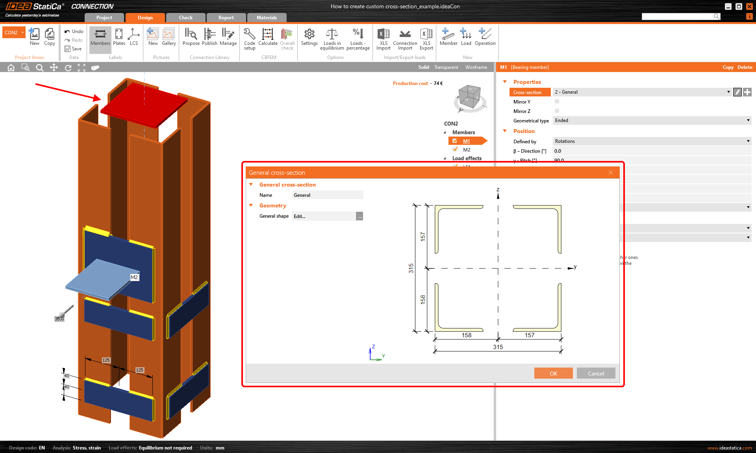Save the project using the Save icon
This screenshot has width=756, height=453.
pyautogui.click(x=74, y=48)
